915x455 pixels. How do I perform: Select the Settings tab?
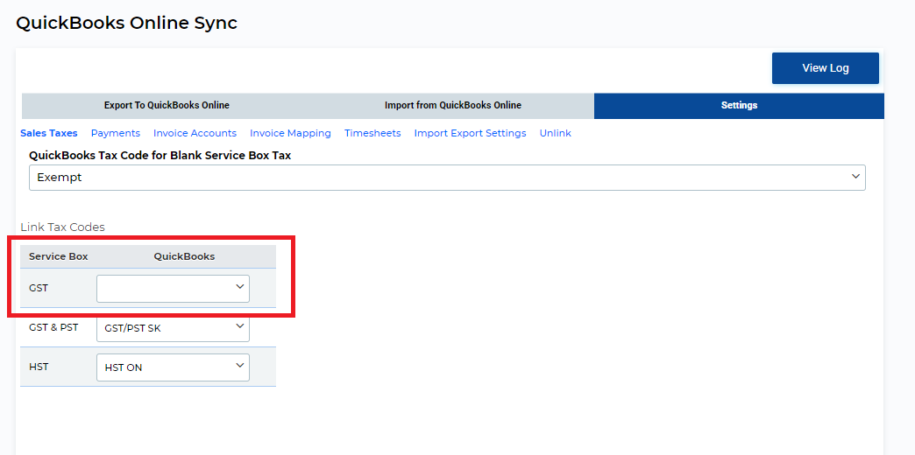pos(739,106)
